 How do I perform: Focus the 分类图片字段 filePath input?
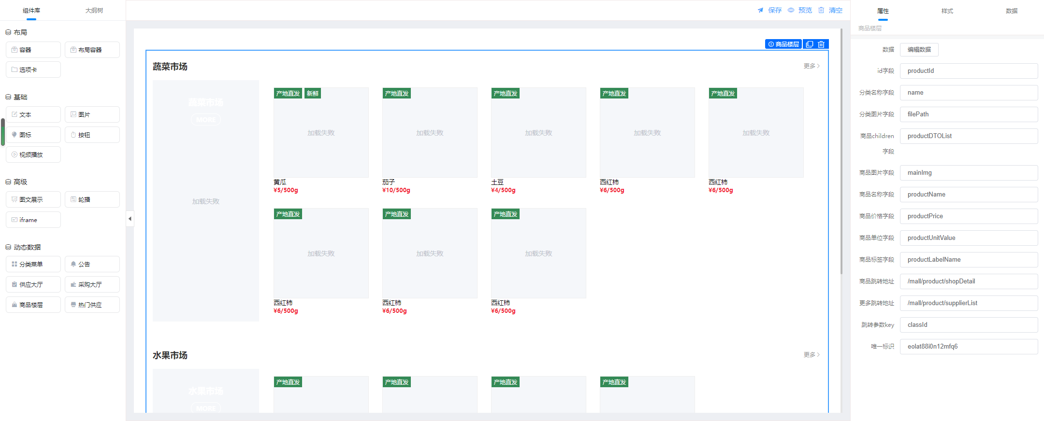(x=969, y=114)
